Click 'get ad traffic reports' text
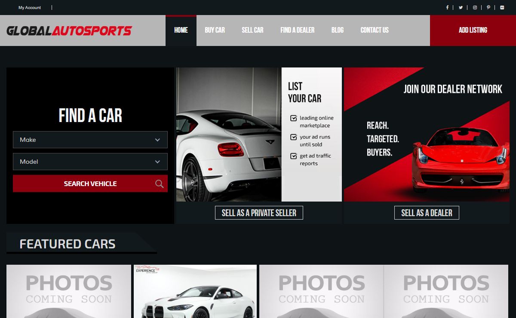 pos(315,159)
